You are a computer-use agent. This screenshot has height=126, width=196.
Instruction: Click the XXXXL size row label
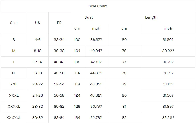point(14,107)
